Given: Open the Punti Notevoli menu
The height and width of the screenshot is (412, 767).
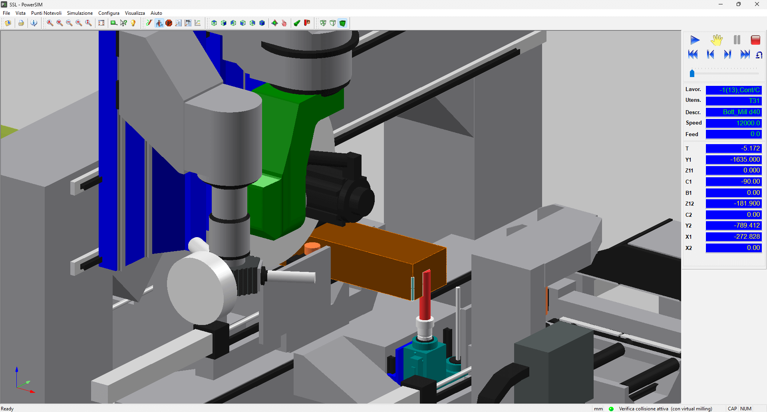Looking at the screenshot, I should pos(46,13).
